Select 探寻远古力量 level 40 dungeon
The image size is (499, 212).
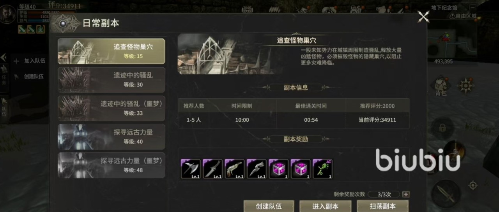[111, 137]
